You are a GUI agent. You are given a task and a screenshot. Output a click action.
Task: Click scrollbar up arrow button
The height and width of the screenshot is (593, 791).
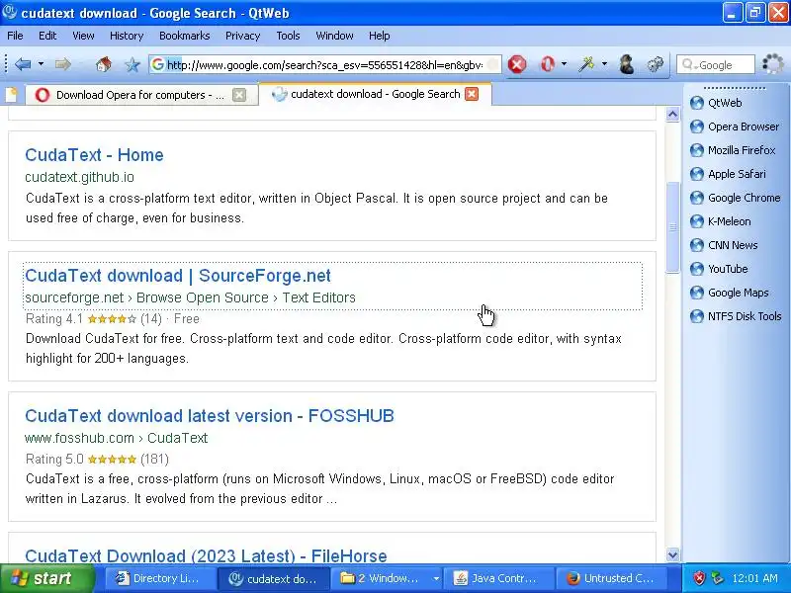(x=672, y=115)
